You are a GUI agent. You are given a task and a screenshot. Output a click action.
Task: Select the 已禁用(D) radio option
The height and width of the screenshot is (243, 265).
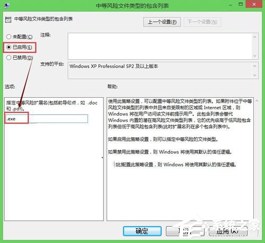[20, 58]
